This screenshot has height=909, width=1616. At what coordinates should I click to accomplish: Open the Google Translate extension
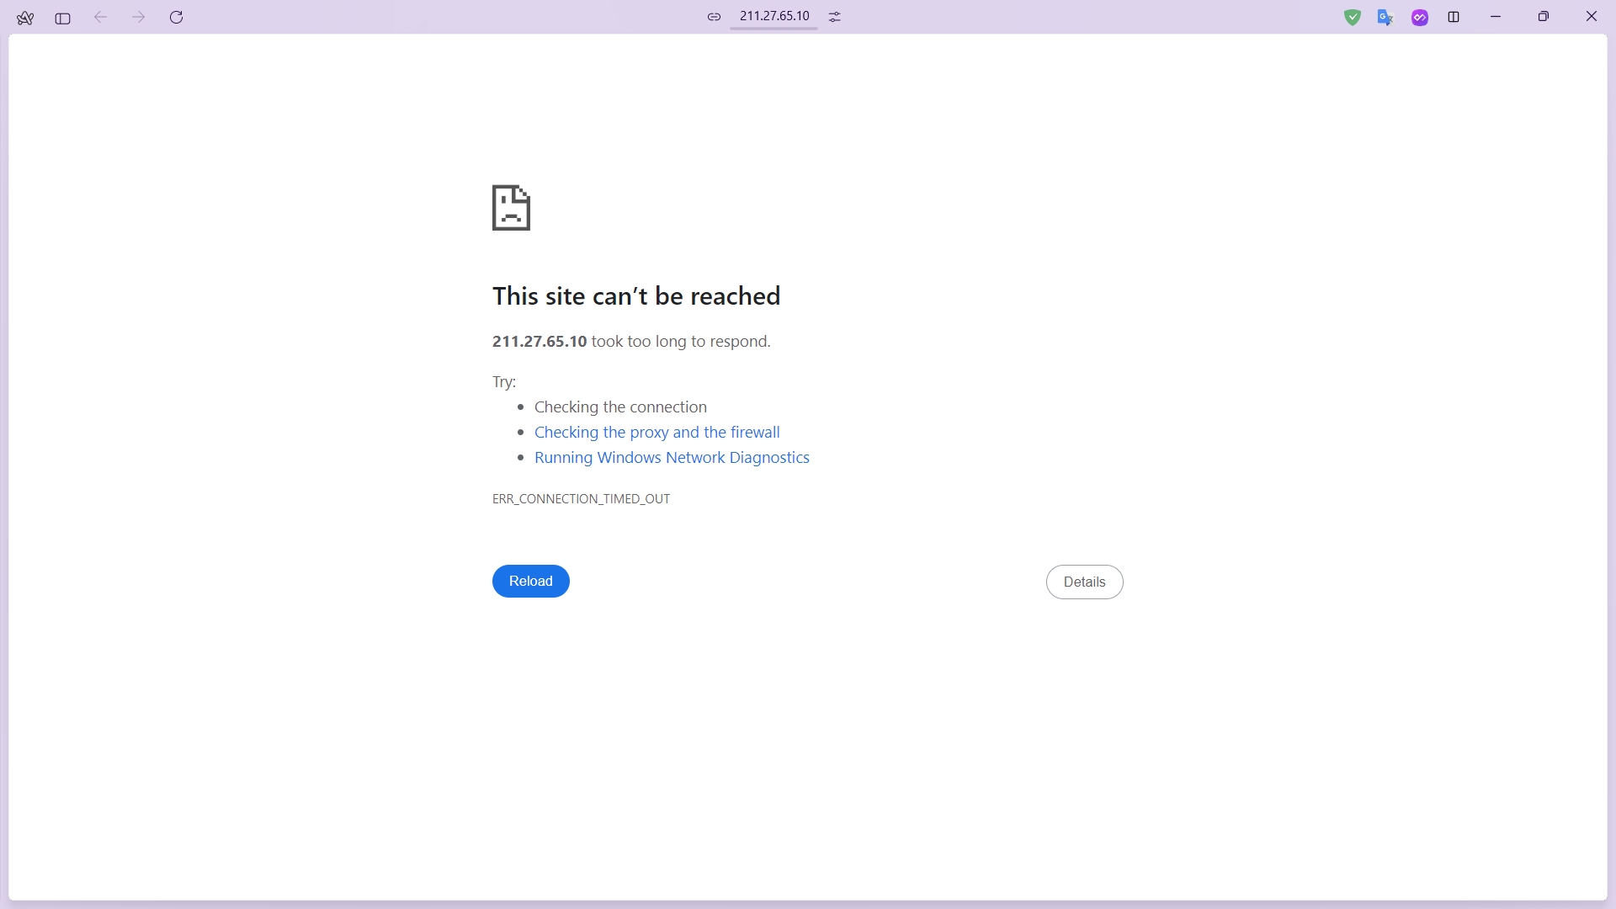1385,17
